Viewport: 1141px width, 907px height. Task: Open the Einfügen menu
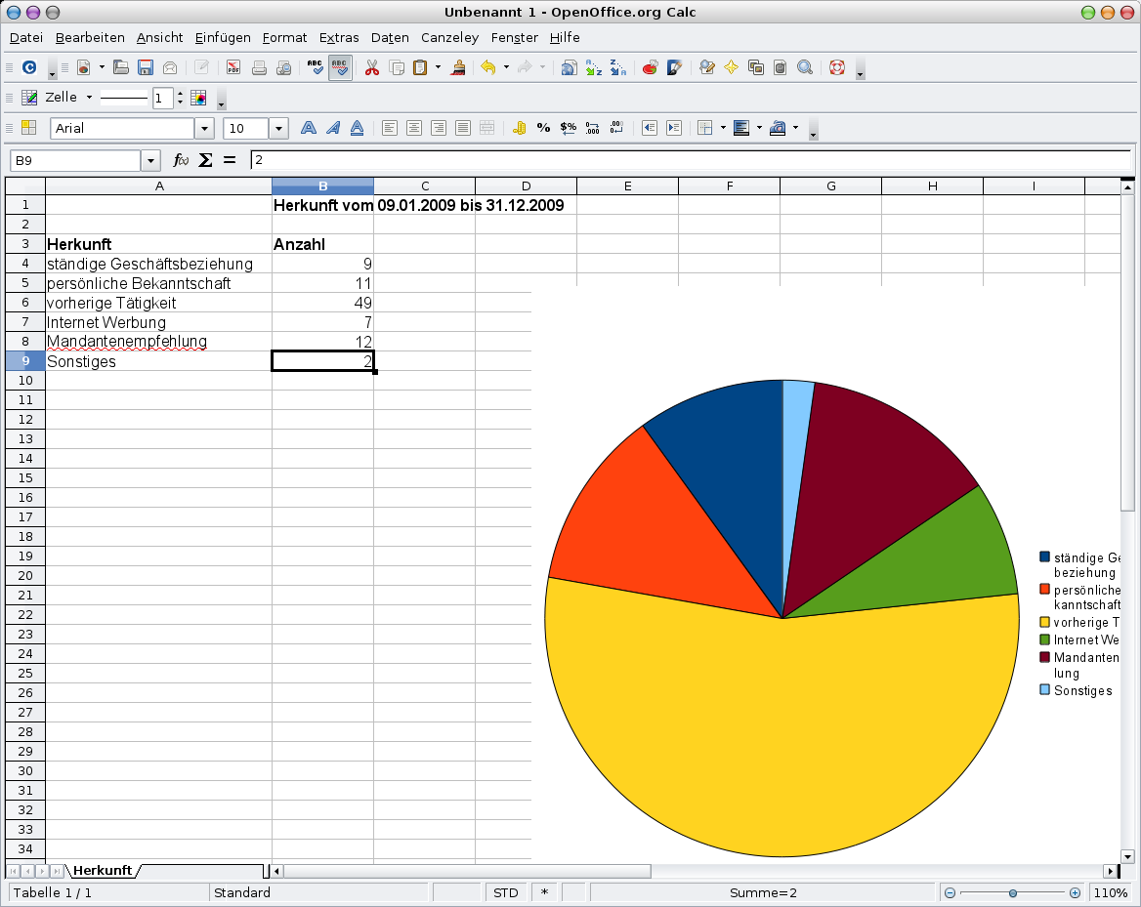point(222,37)
